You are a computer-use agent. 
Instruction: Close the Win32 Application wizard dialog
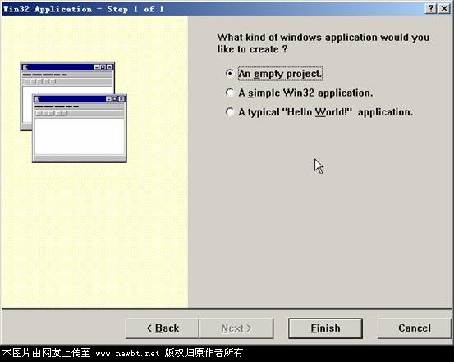[x=444, y=9]
